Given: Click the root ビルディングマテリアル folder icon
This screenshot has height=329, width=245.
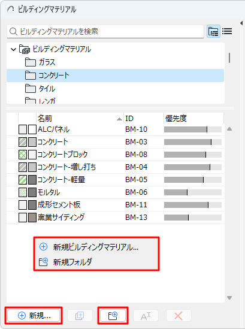Looking at the screenshot, I should click(25, 49).
